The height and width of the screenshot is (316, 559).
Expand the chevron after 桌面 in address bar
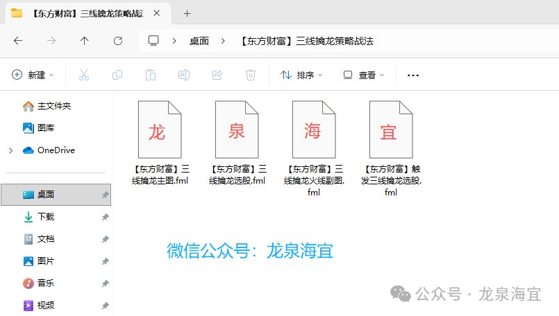click(223, 41)
